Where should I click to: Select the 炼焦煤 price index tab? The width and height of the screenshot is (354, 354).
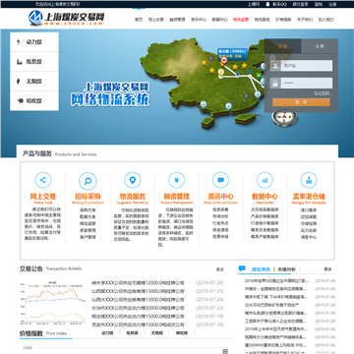pyautogui.click(x=132, y=333)
